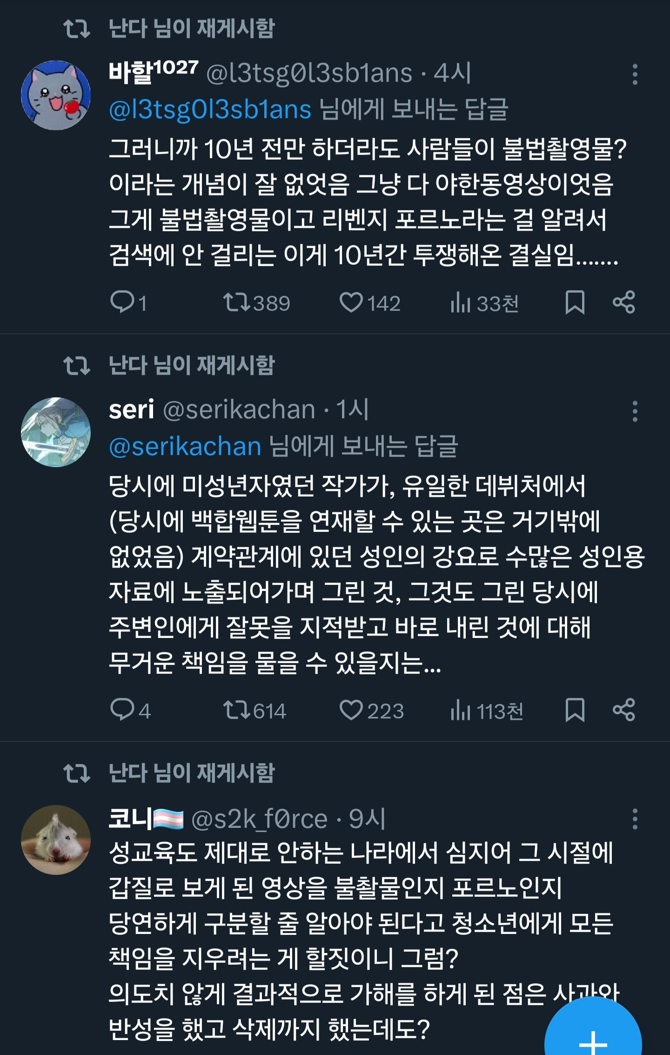Like seri's tweet with 223 likes
Viewport: 670px width, 1055px height.
(351, 710)
